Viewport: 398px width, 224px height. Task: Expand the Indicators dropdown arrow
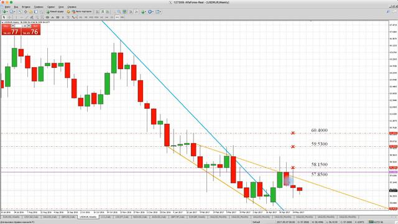point(146,12)
